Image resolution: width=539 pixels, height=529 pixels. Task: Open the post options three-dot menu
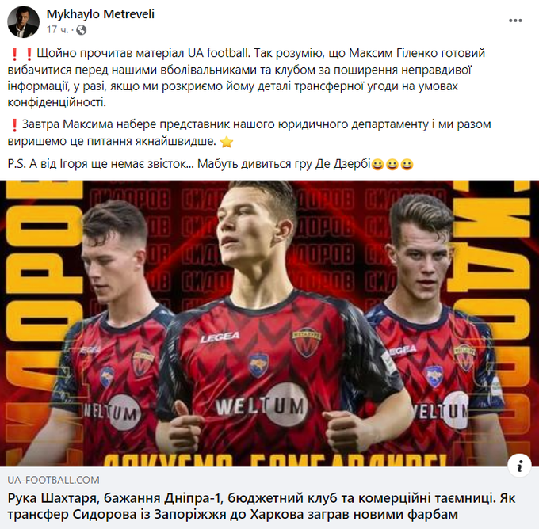tap(515, 21)
